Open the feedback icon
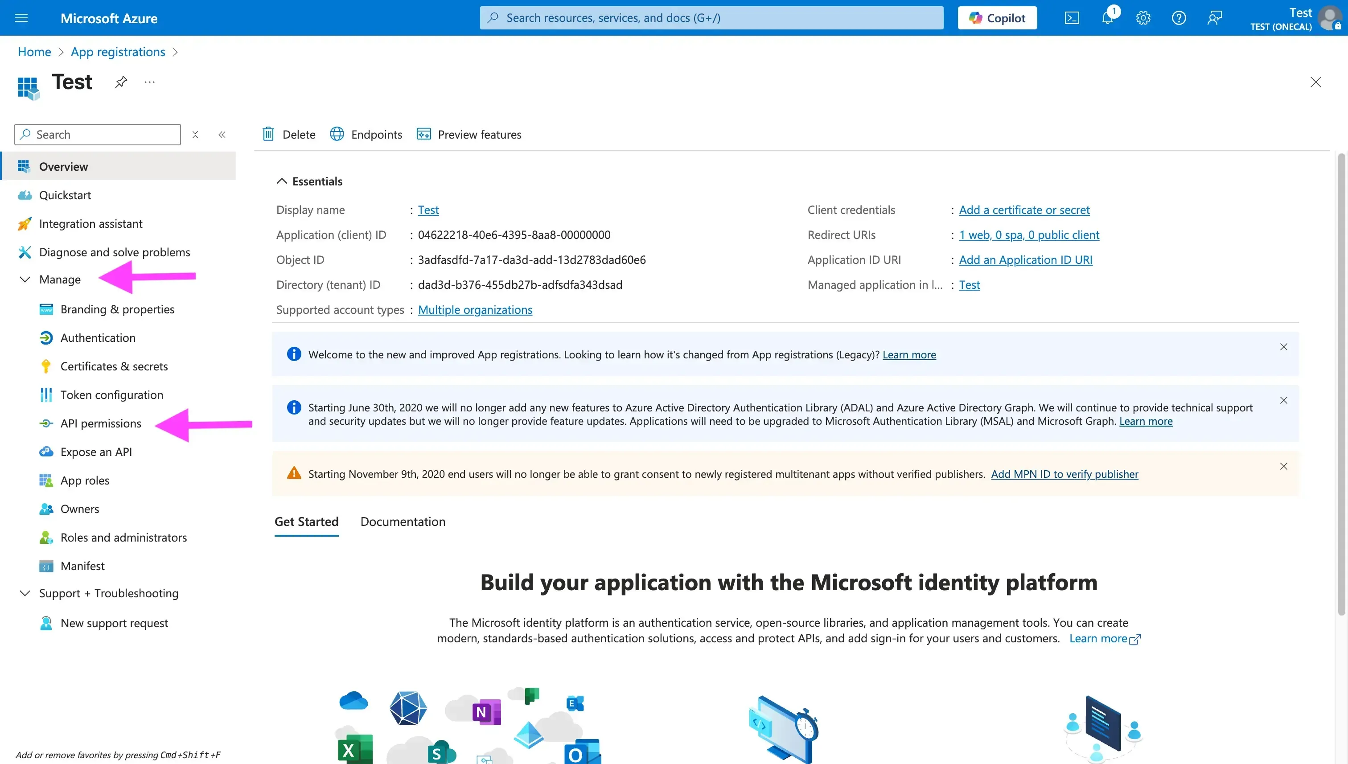 [x=1214, y=17]
